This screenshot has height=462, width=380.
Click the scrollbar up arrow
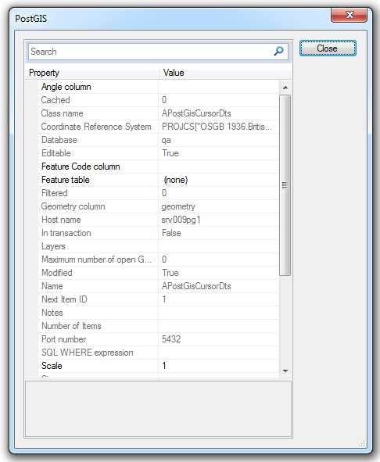coord(285,88)
